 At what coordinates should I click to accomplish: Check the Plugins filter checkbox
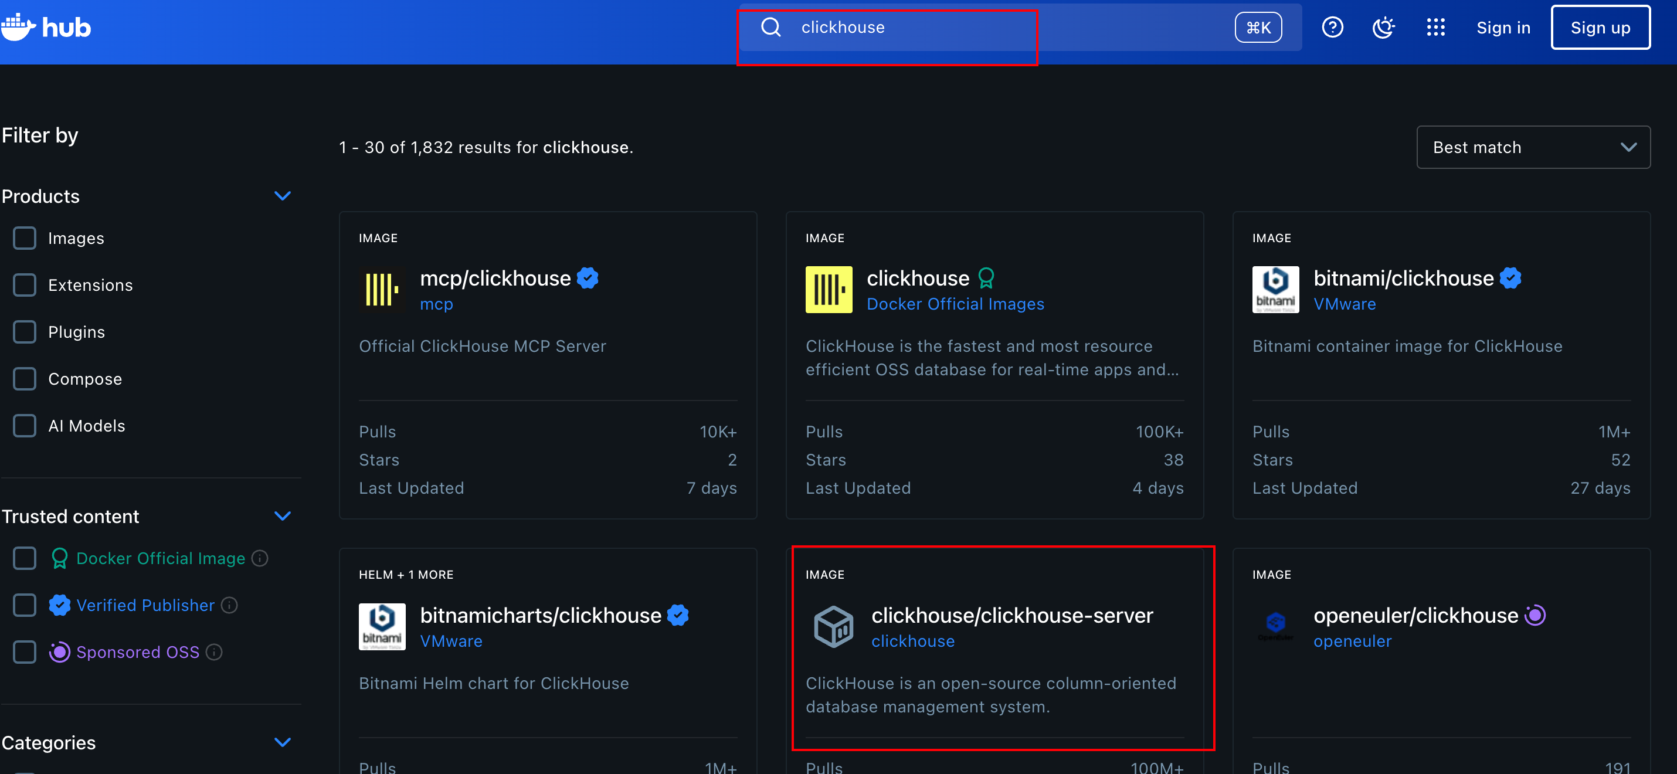(x=25, y=331)
